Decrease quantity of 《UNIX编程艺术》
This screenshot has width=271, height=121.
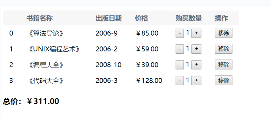180,49
